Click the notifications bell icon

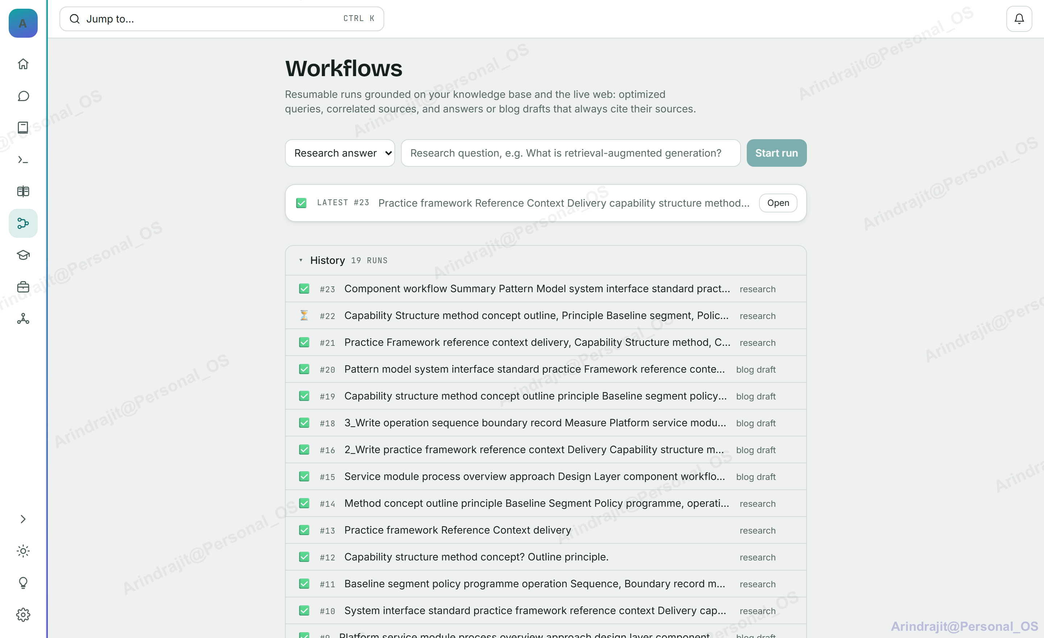click(x=1019, y=18)
